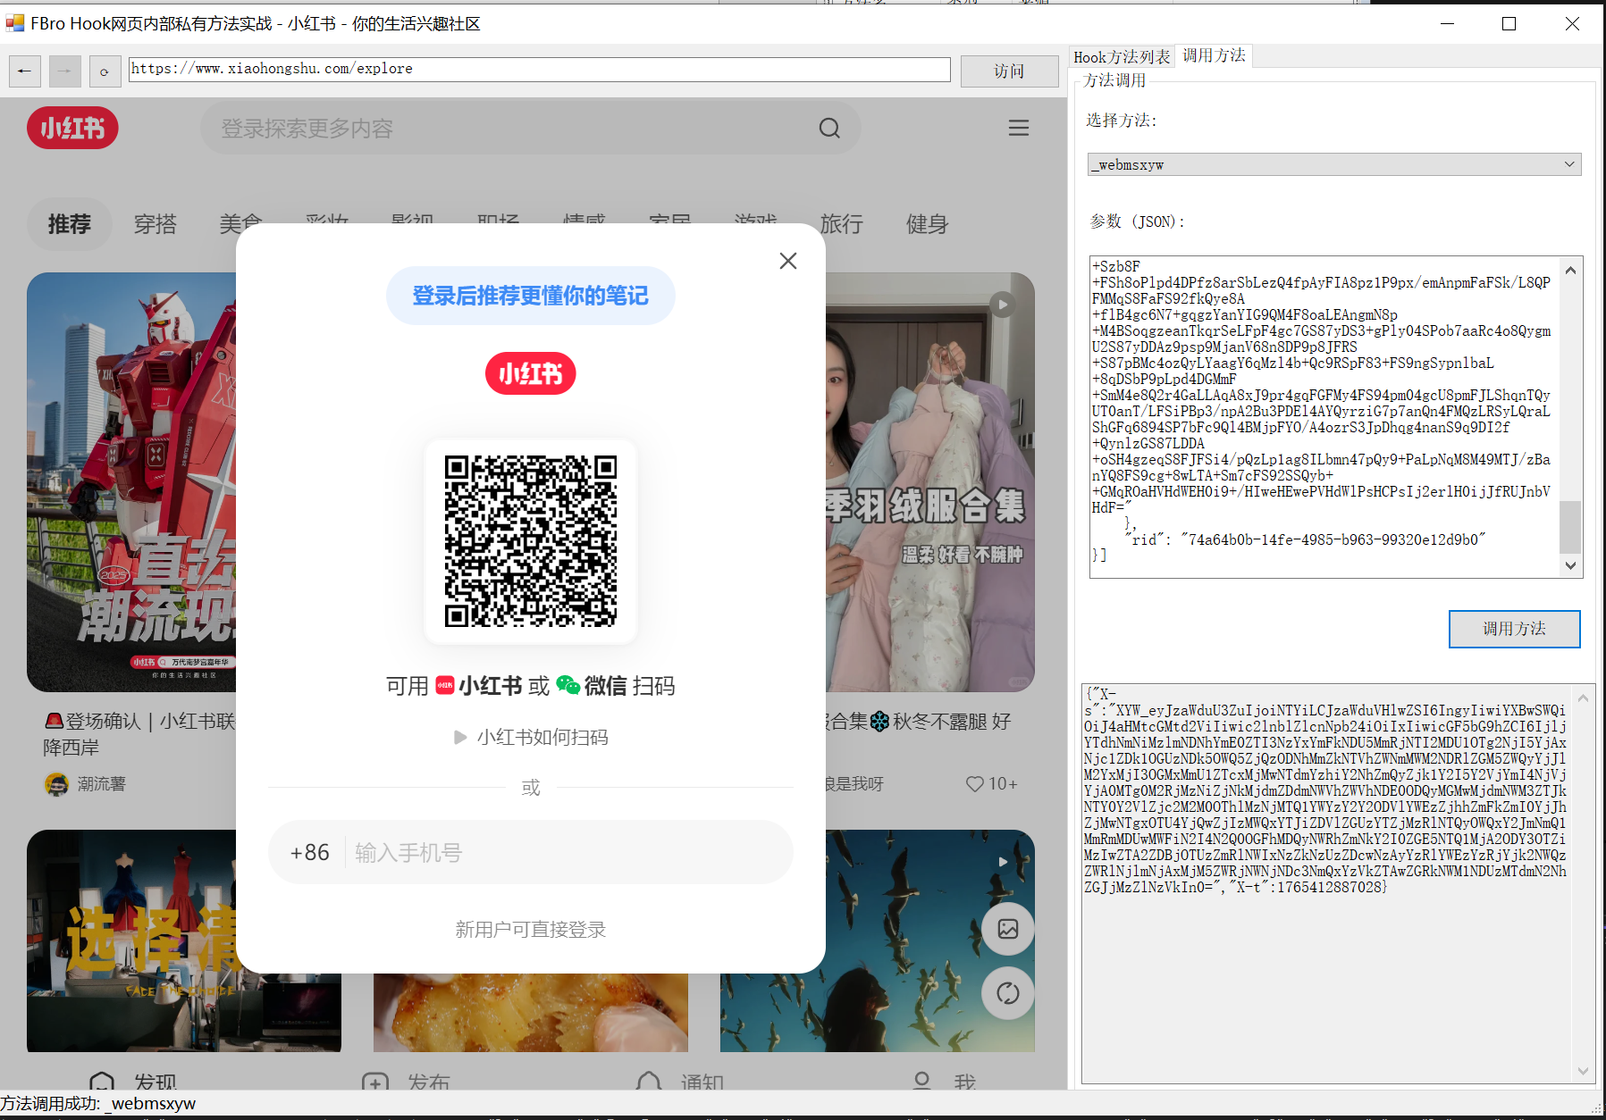Click the 调用方法 invoke button
Image resolution: width=1606 pixels, height=1120 pixels.
click(1515, 629)
